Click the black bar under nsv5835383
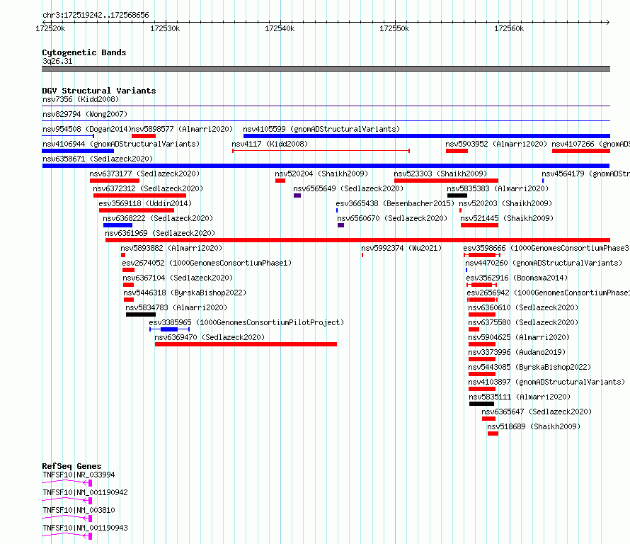This screenshot has height=544, width=630. tap(457, 195)
